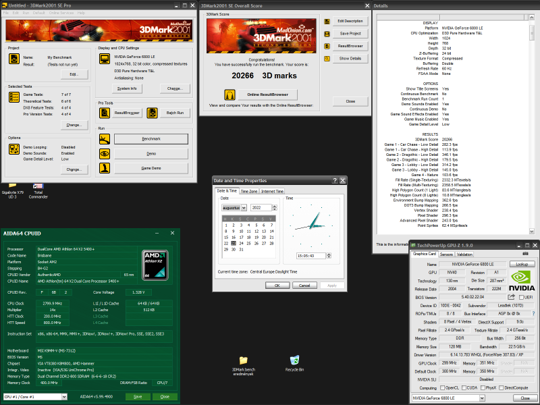
Task: Click the time input field showing 15:05:43
Action: pos(310,256)
